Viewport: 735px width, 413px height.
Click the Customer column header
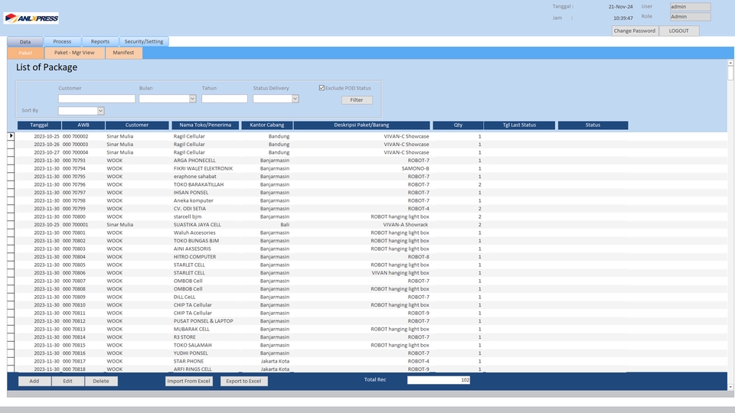point(137,125)
